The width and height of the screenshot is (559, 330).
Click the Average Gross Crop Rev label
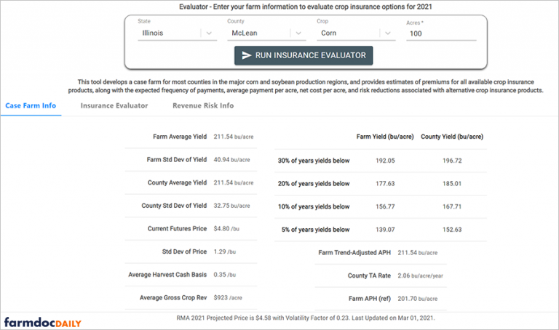point(173,297)
